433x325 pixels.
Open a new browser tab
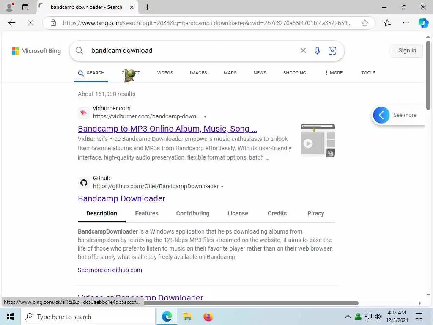click(148, 7)
